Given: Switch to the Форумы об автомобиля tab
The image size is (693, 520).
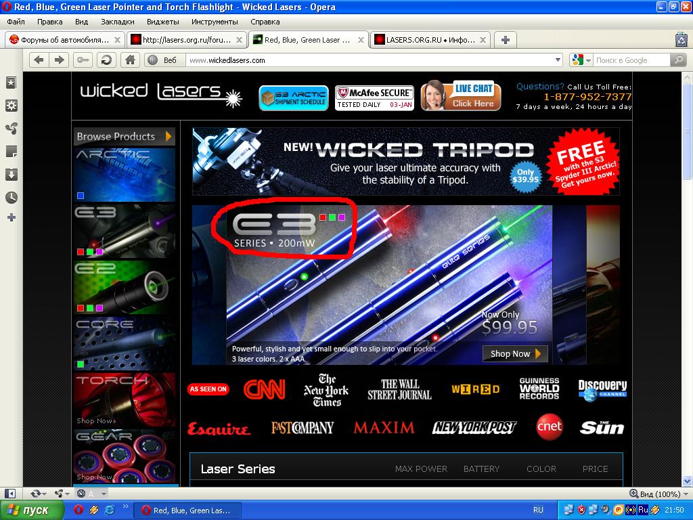Looking at the screenshot, I should pyautogui.click(x=65, y=40).
